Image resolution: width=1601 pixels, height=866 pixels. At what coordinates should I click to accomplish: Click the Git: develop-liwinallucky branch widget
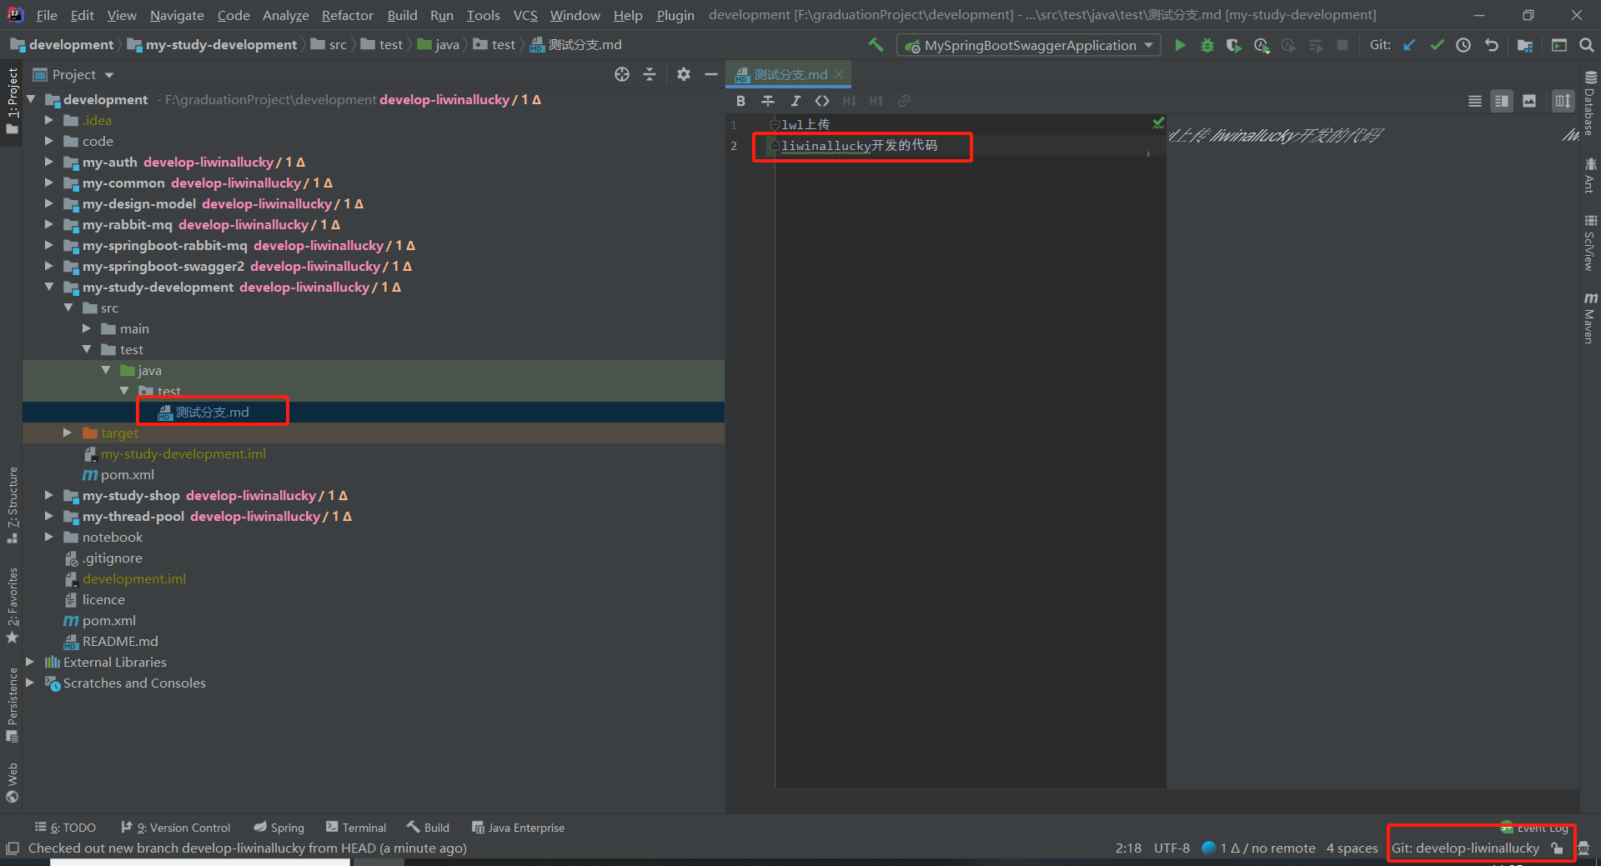click(x=1465, y=848)
